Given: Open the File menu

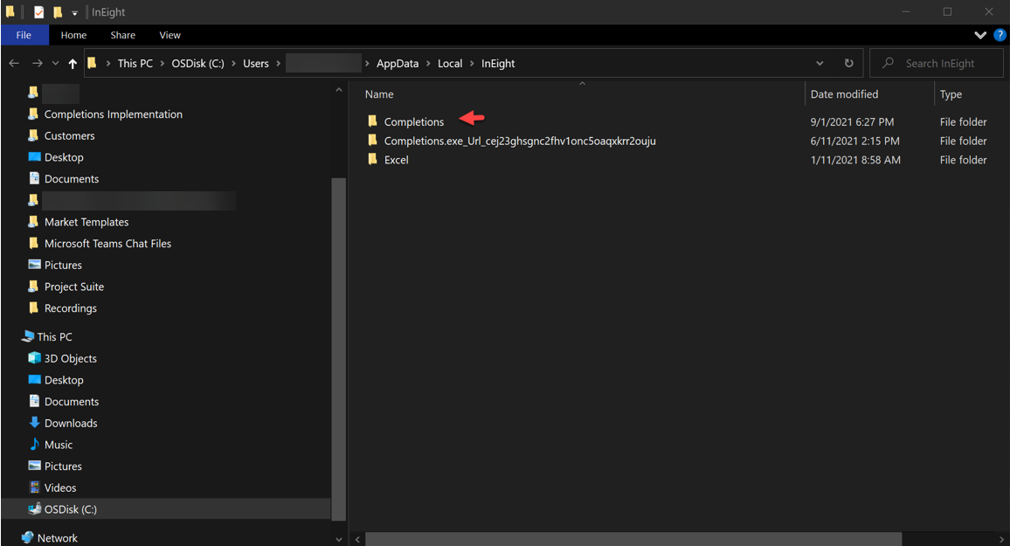Looking at the screenshot, I should [x=24, y=35].
